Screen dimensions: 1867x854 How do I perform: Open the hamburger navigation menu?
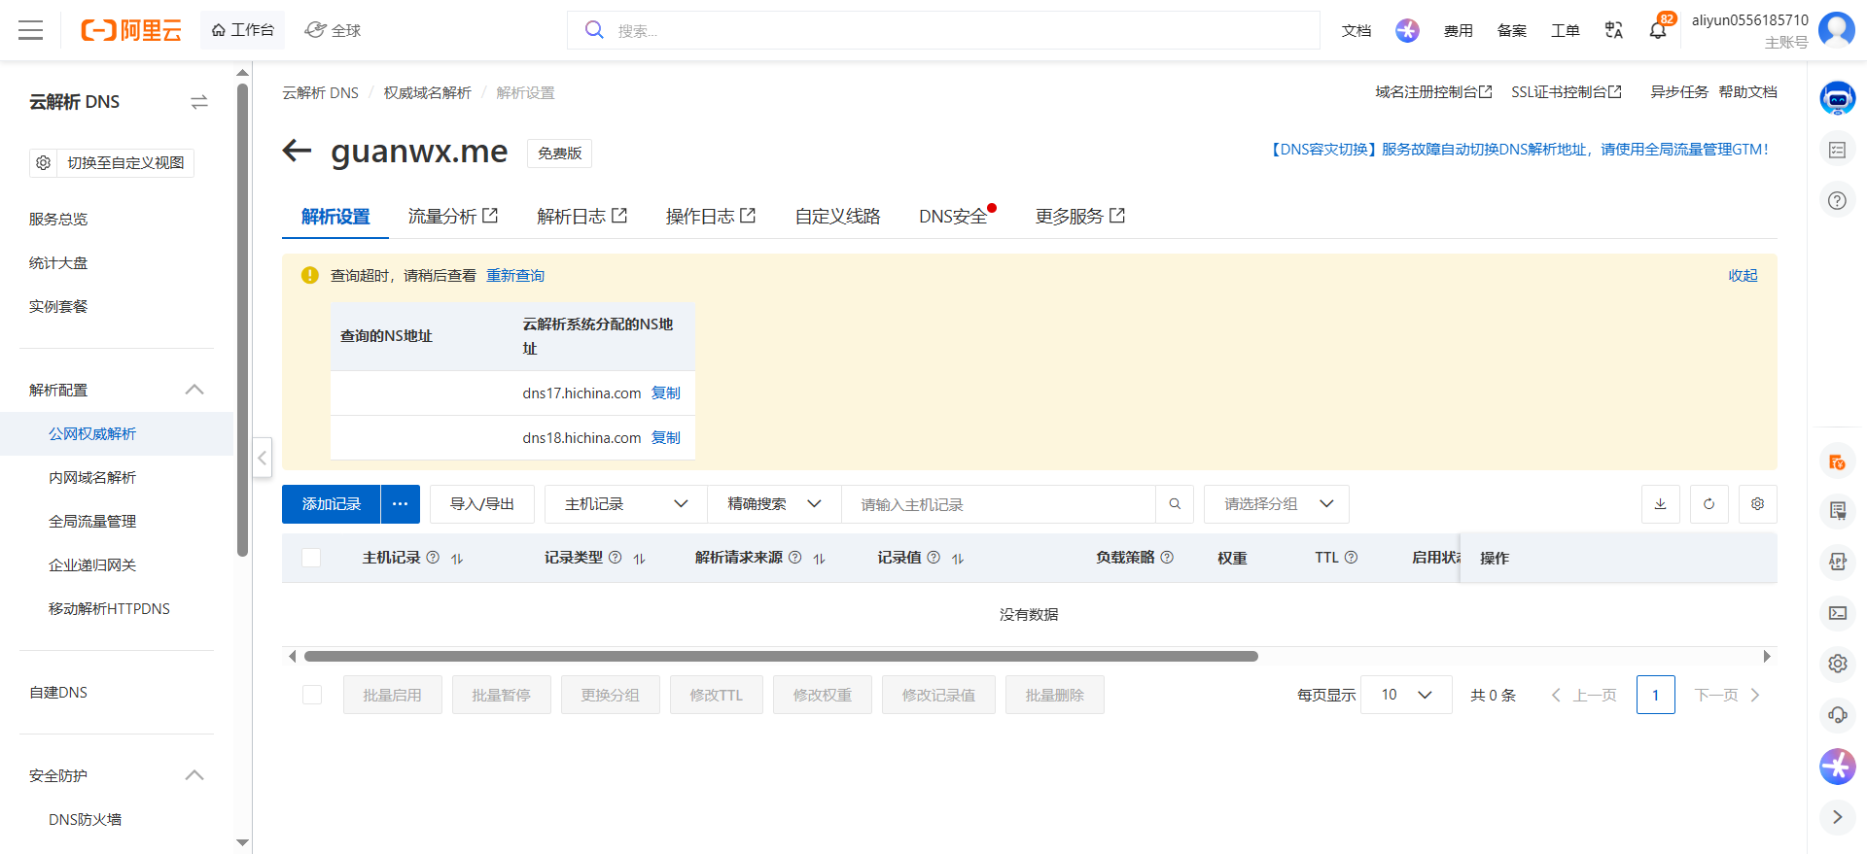coord(31,30)
